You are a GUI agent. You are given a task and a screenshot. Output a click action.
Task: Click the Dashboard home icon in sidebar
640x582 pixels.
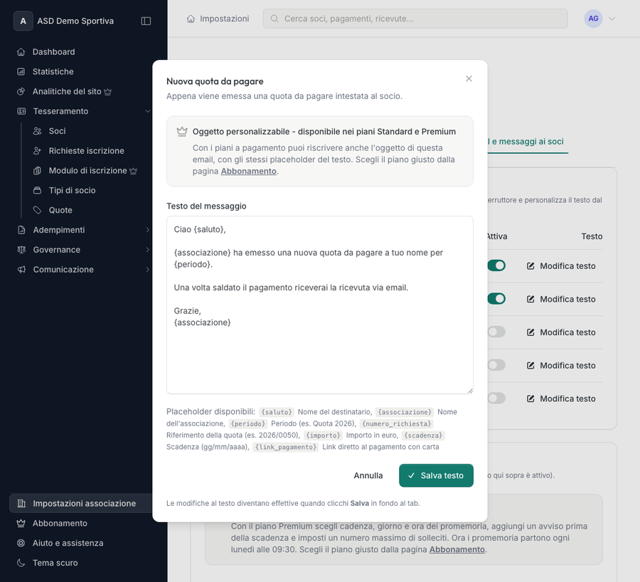pos(21,52)
